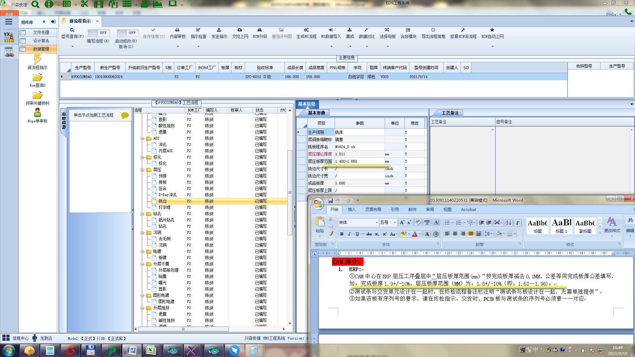The image size is (635, 357).
Task: Select the 铣边 row in the process tree
Action: (162, 201)
